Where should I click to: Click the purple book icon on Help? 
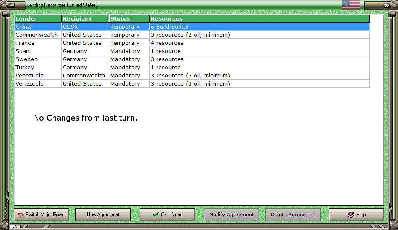tap(351, 215)
